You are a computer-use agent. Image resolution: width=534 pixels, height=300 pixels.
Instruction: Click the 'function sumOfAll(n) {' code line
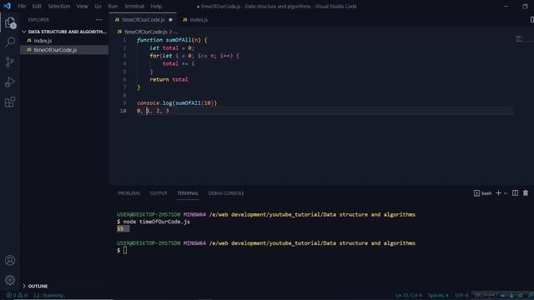pos(172,40)
